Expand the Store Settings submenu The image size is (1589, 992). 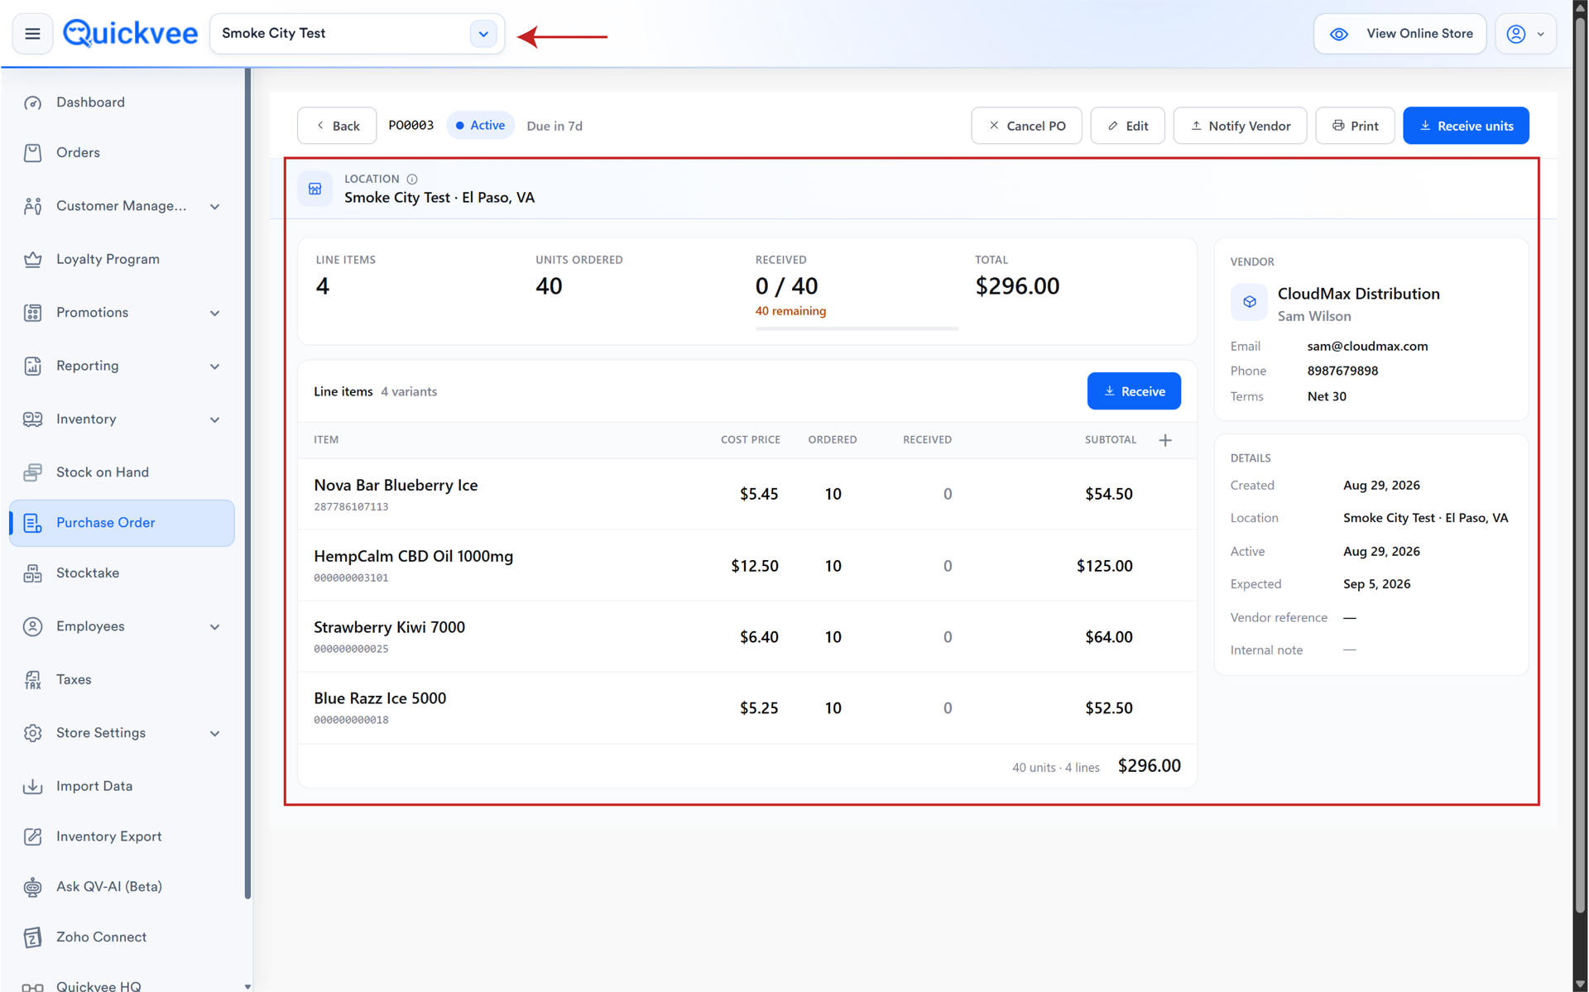point(214,734)
